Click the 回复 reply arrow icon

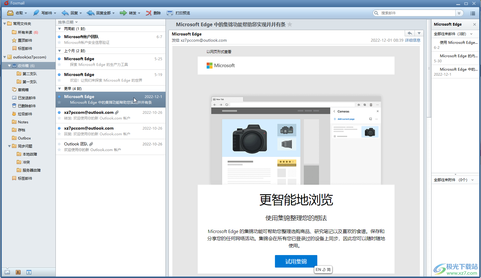pyautogui.click(x=65, y=13)
